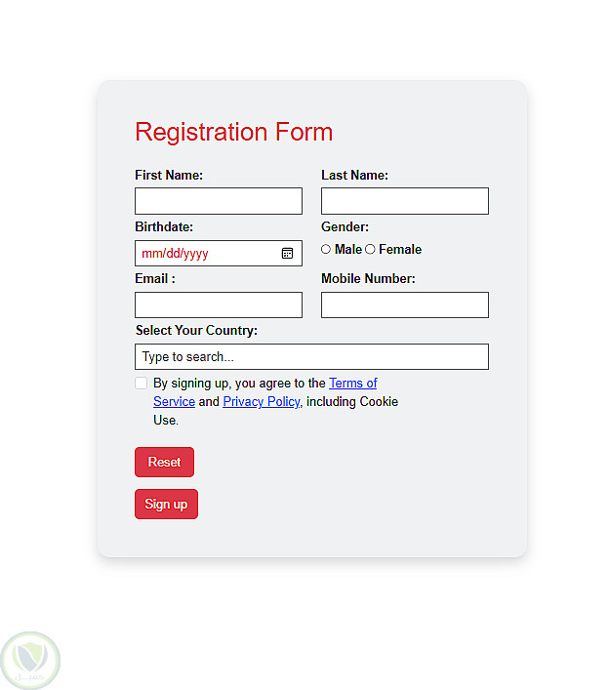Select the Male radio button
The height and width of the screenshot is (690, 610).
[x=326, y=250]
